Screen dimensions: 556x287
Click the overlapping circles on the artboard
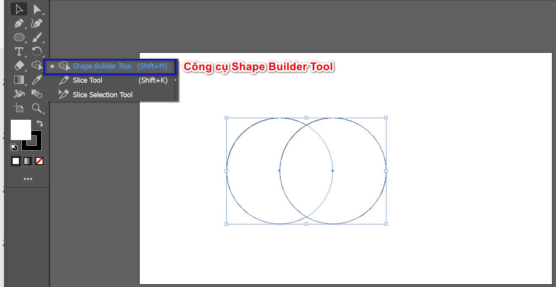306,171
